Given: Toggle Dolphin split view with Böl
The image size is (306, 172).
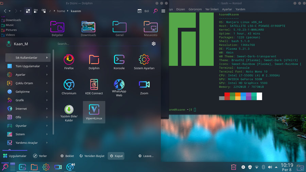Looking at the screenshot, I should [143, 11].
